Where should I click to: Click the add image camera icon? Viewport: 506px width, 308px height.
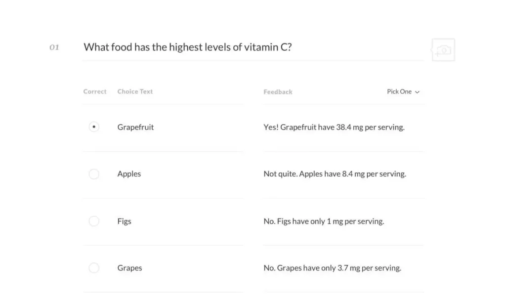point(443,50)
